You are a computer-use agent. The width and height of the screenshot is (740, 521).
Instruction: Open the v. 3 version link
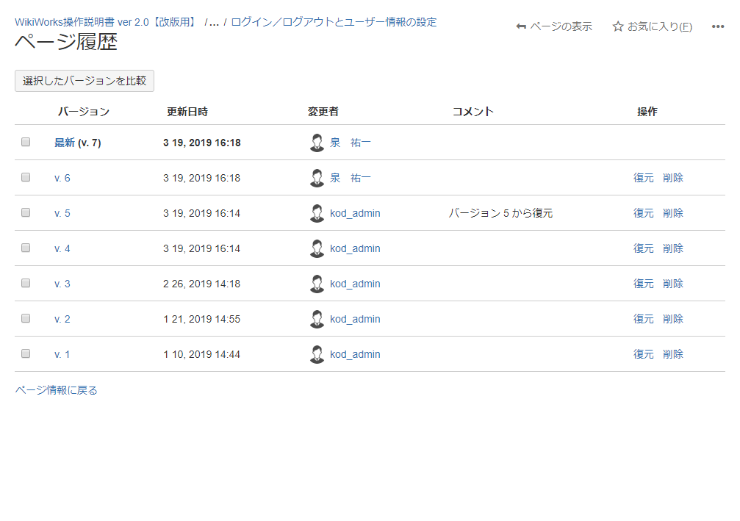tap(62, 284)
